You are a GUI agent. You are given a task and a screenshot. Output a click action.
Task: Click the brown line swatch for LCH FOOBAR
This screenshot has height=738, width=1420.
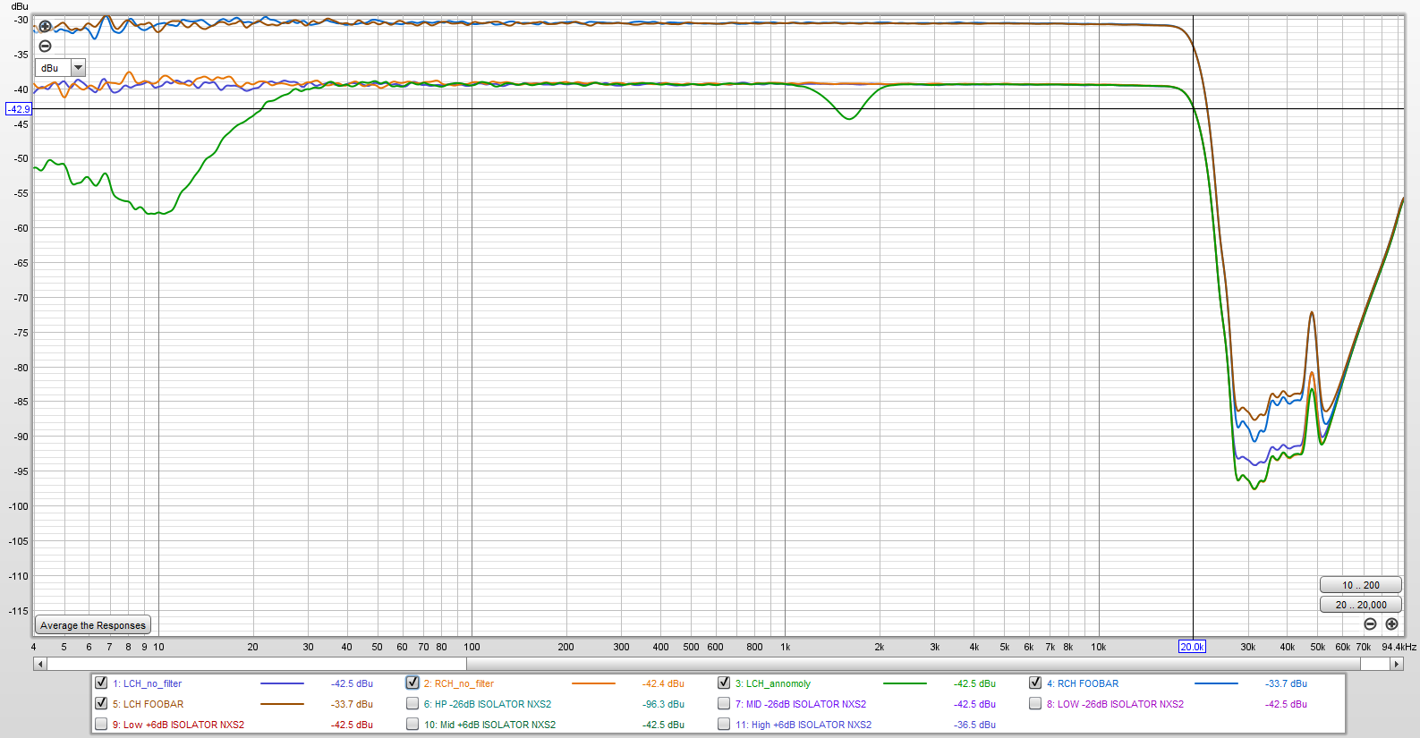tap(282, 704)
